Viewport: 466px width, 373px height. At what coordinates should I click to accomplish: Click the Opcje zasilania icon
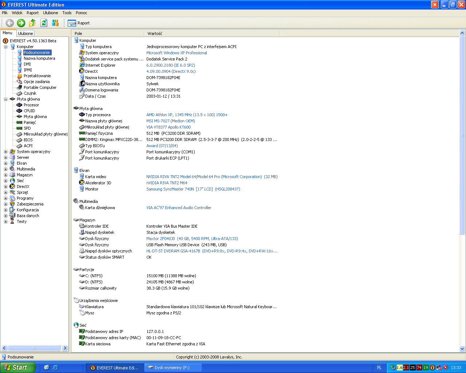(x=20, y=82)
